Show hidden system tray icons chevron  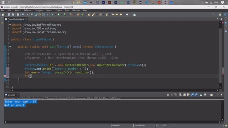[203, 2]
